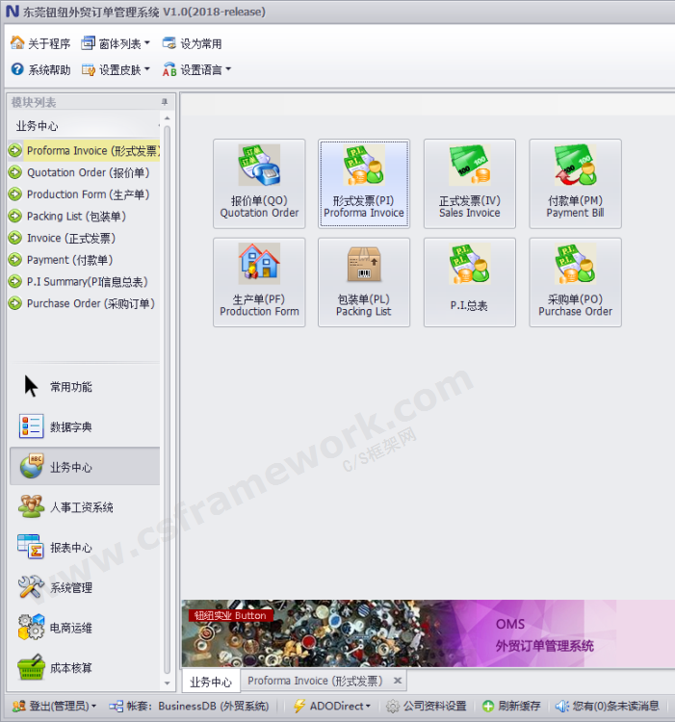Open the 设置皮肤 skin dropdown
The height and width of the screenshot is (722, 675).
[116, 69]
